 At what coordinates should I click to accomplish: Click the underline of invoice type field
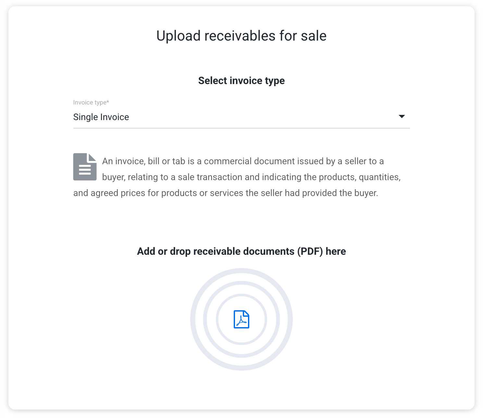pyautogui.click(x=241, y=128)
